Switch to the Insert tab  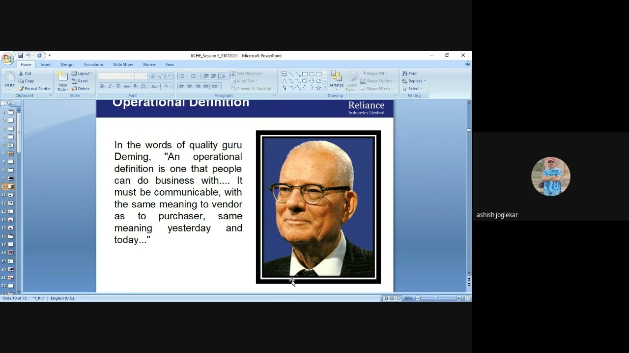(x=46, y=65)
